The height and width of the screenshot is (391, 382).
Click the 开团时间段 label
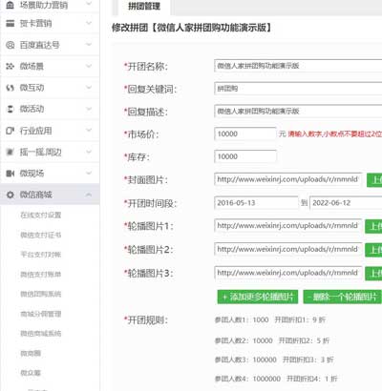[150, 203]
